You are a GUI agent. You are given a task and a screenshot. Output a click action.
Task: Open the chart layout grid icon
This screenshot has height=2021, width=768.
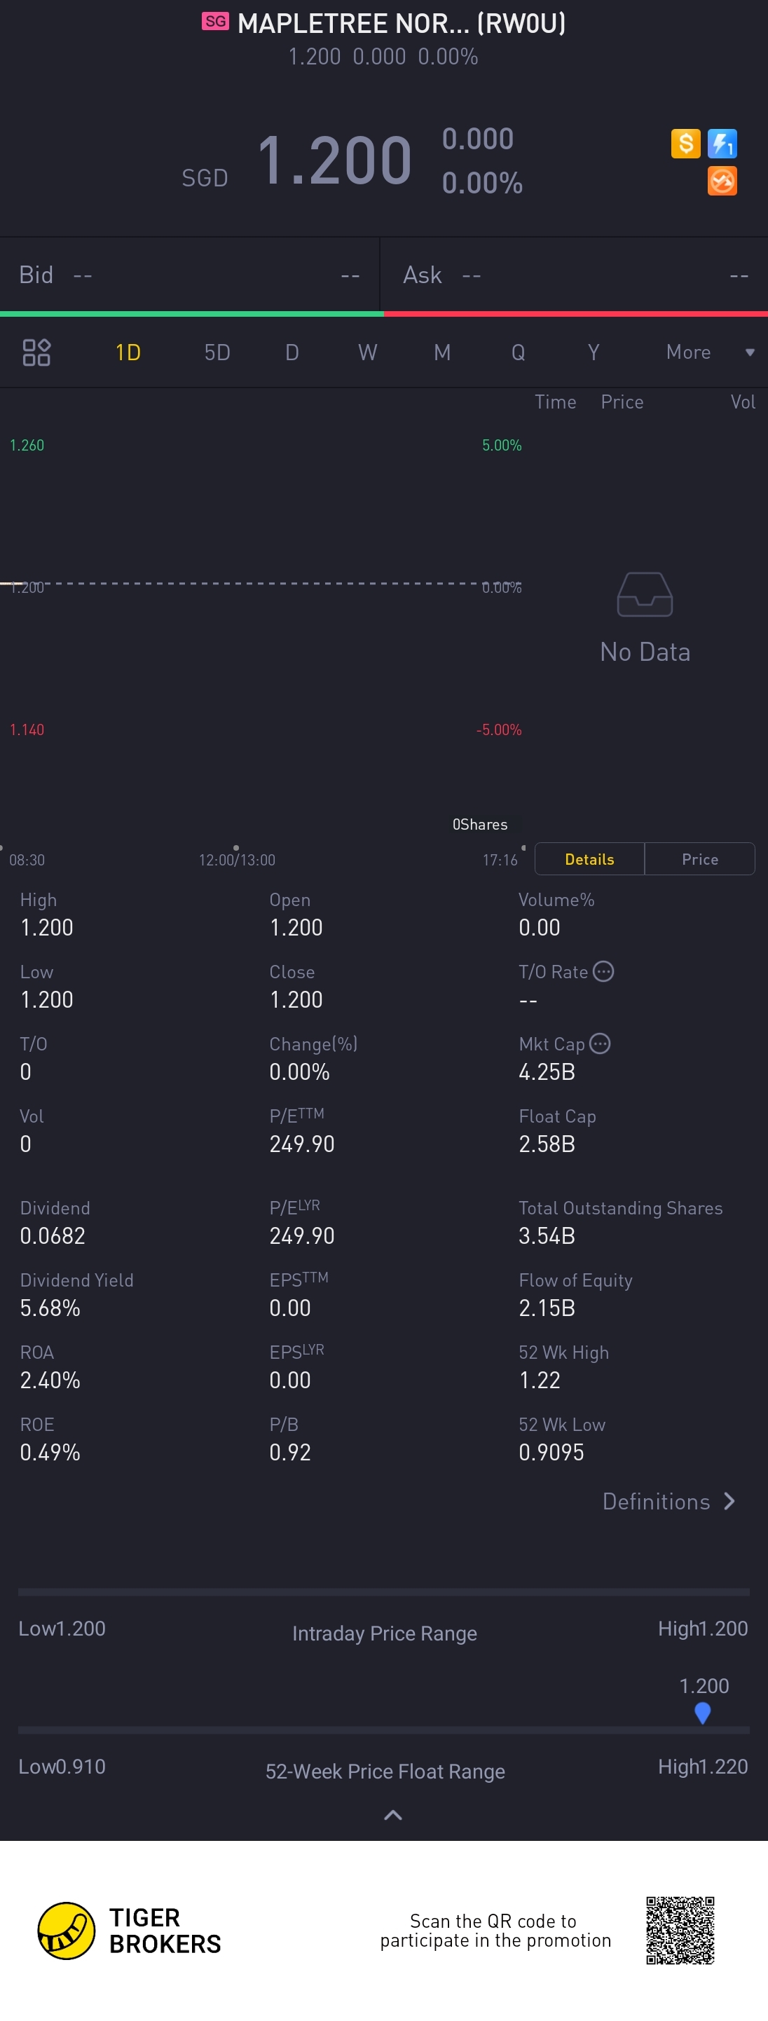(x=36, y=352)
